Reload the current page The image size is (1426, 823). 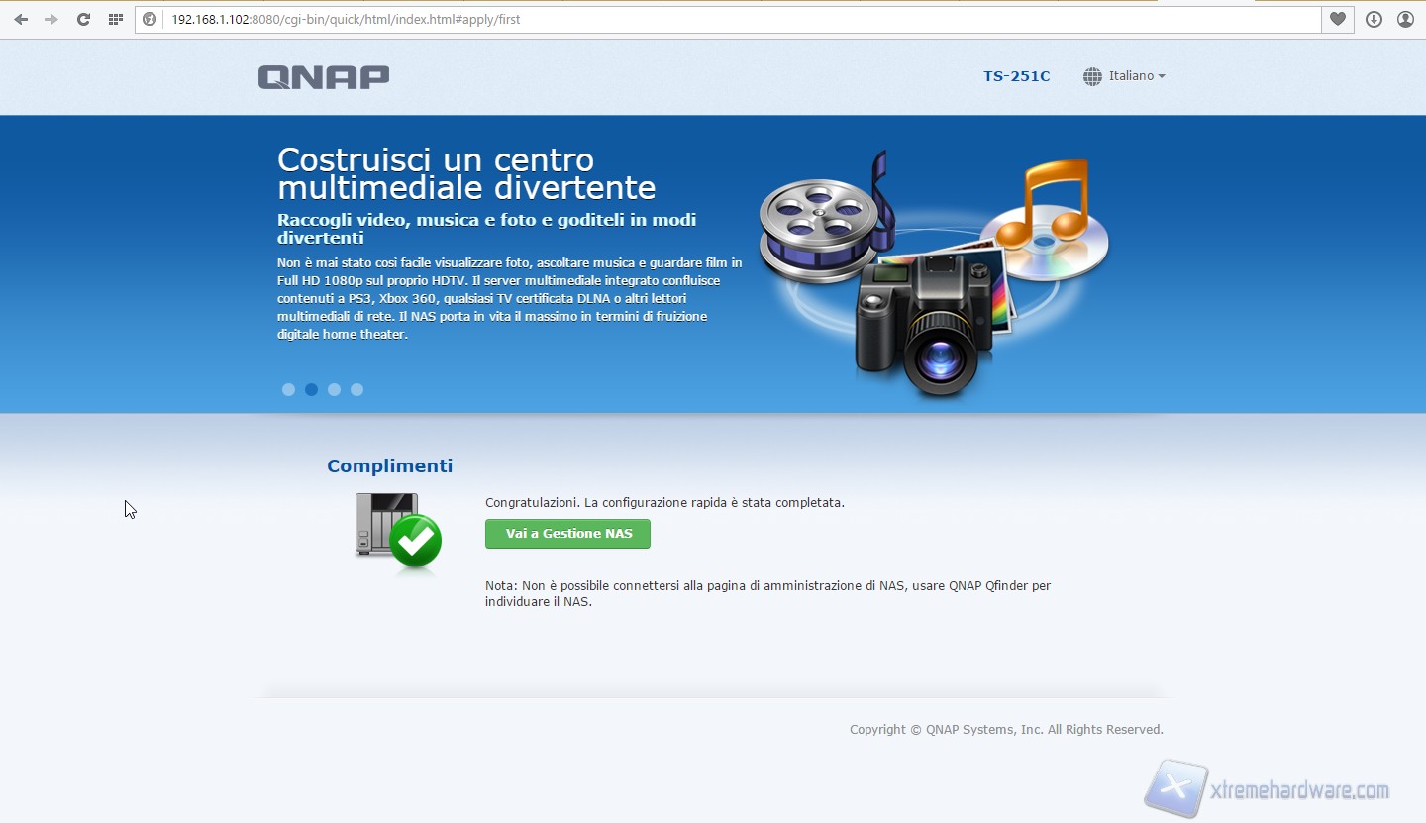click(84, 19)
